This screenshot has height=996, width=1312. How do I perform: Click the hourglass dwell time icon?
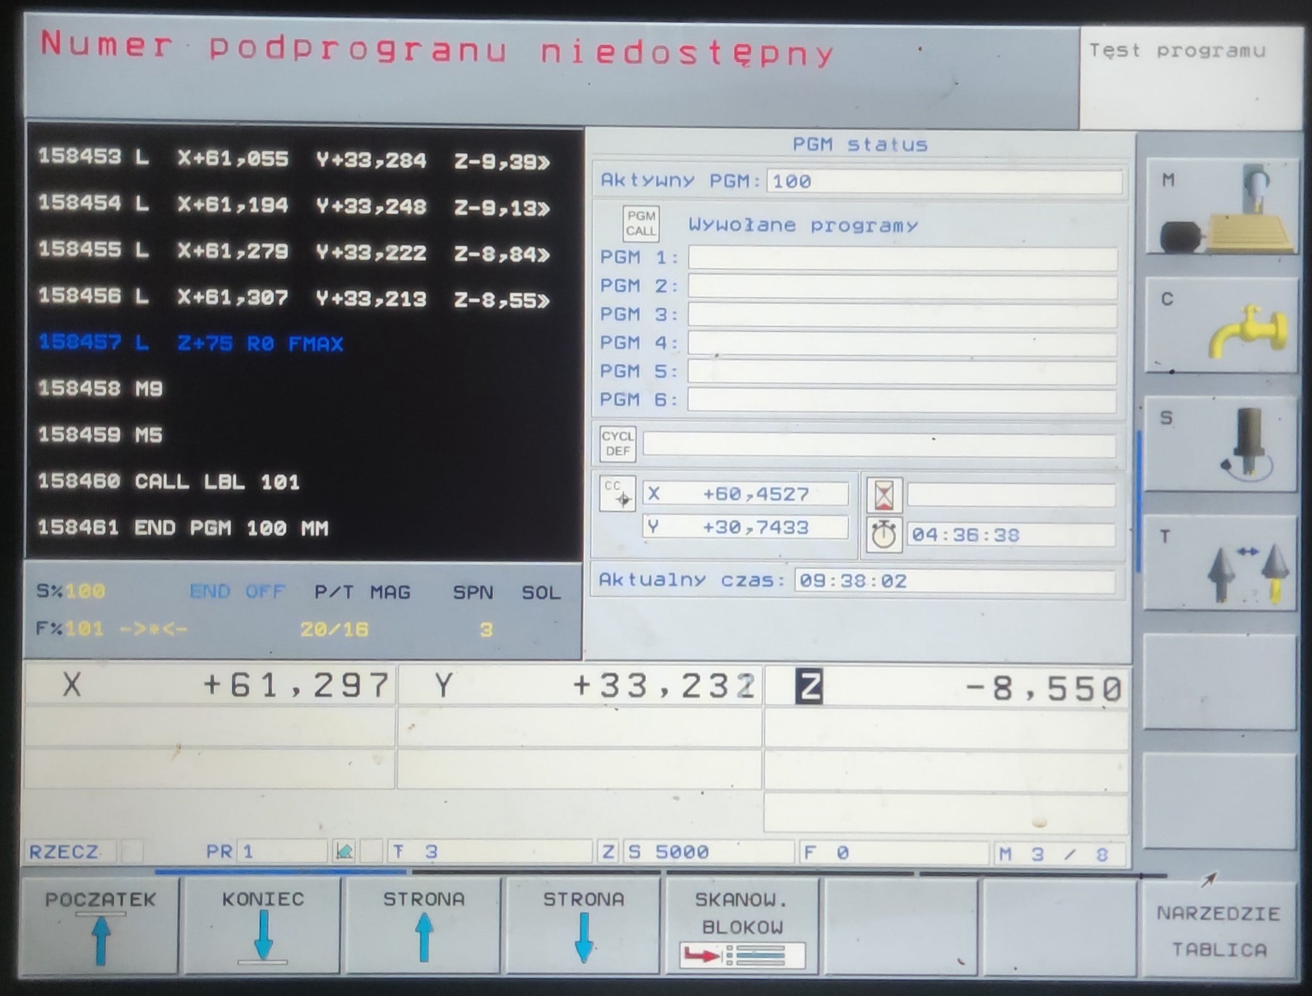tap(883, 495)
